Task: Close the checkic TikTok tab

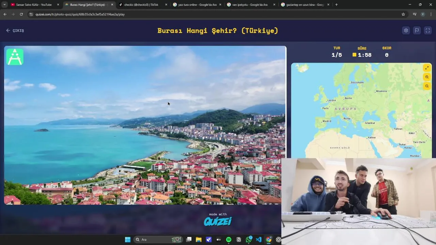Action: point(166,5)
